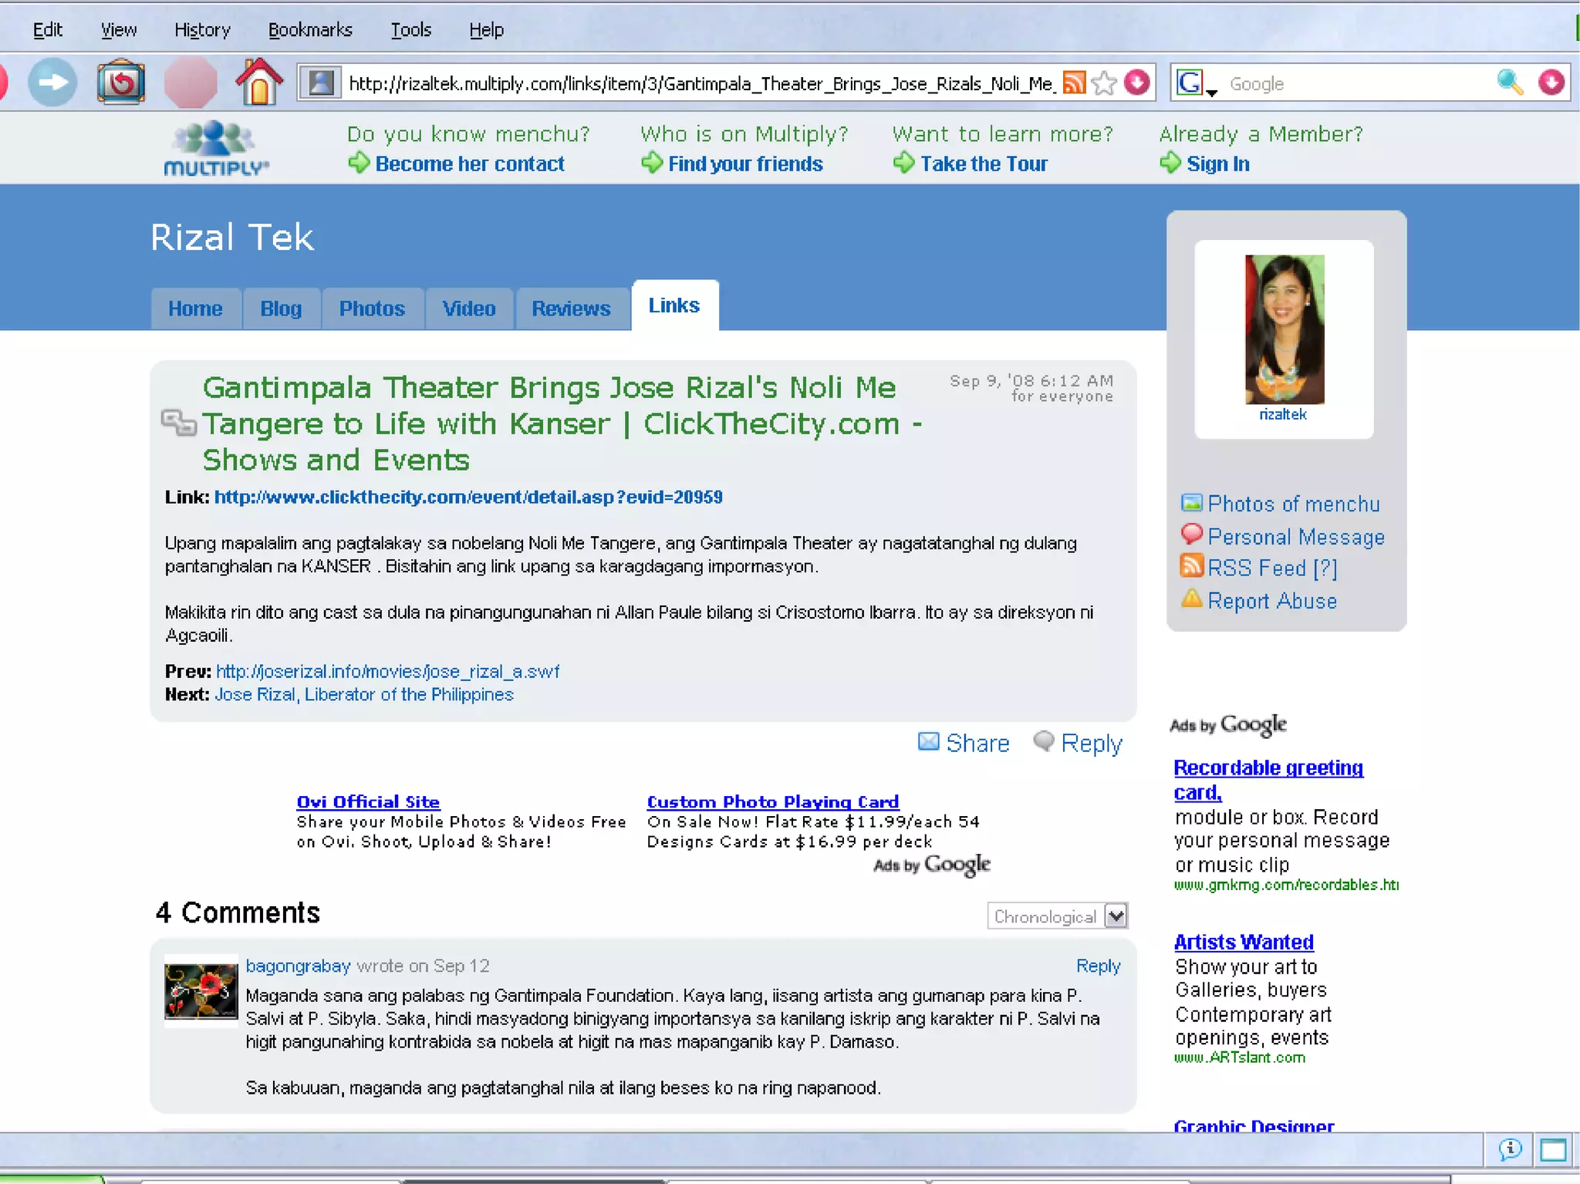Click the red stop loading button

tap(190, 83)
